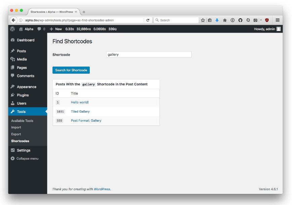Click Search for Shortcode button
This screenshot has height=205, width=292.
[71, 70]
